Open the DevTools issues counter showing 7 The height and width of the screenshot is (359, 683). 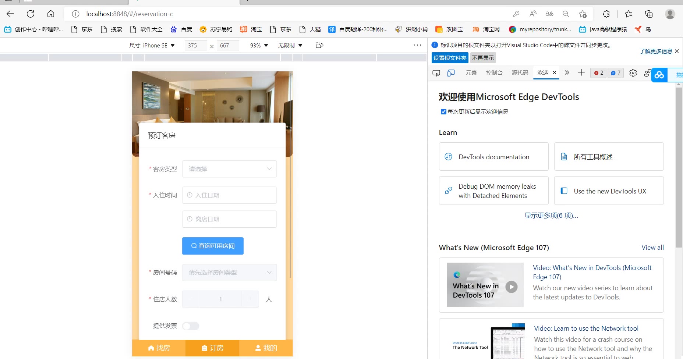click(616, 73)
